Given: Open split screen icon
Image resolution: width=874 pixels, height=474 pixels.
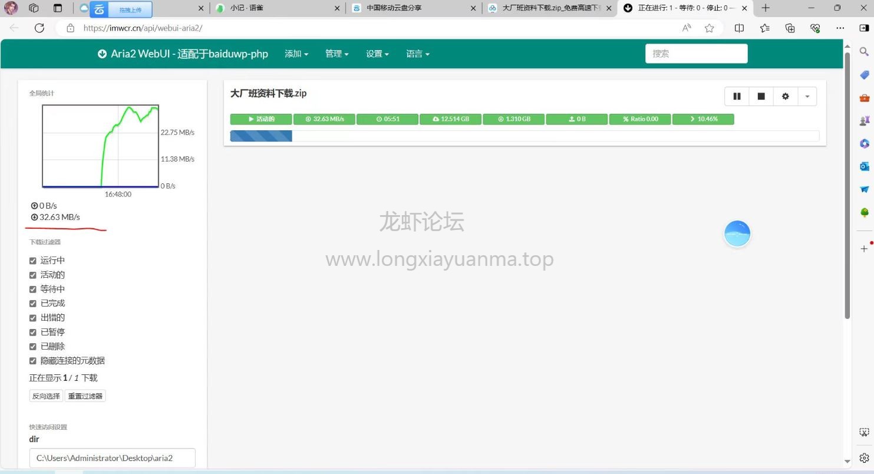Looking at the screenshot, I should click(740, 28).
